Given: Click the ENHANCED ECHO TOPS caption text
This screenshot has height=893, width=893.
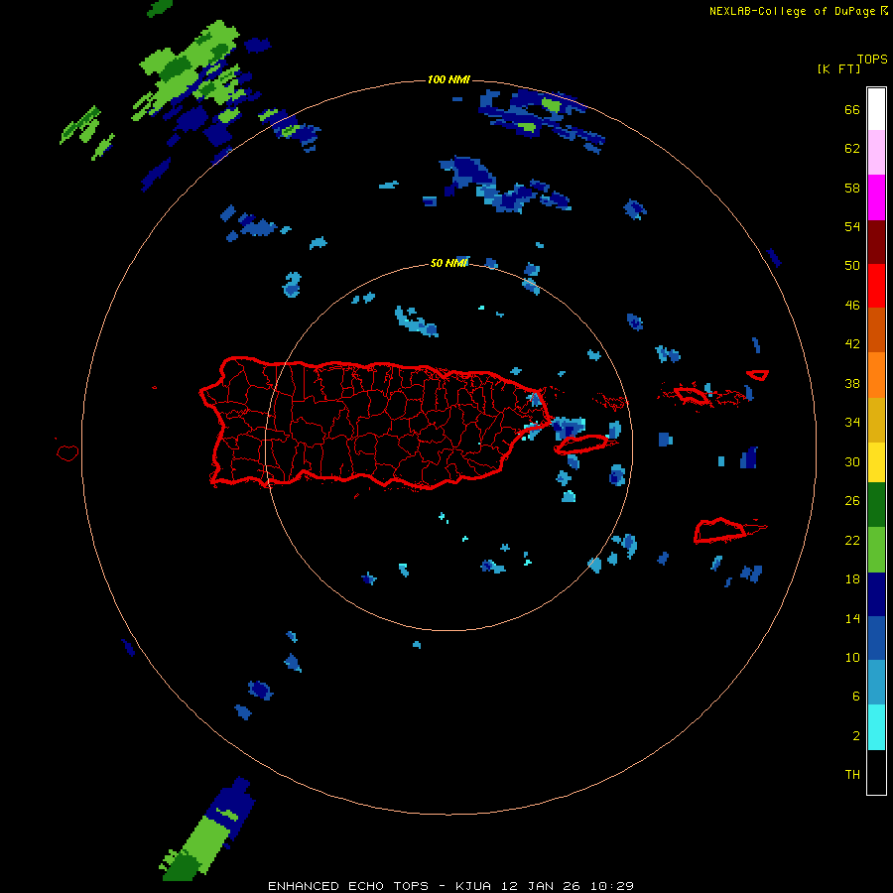Looking at the screenshot, I should tap(348, 886).
